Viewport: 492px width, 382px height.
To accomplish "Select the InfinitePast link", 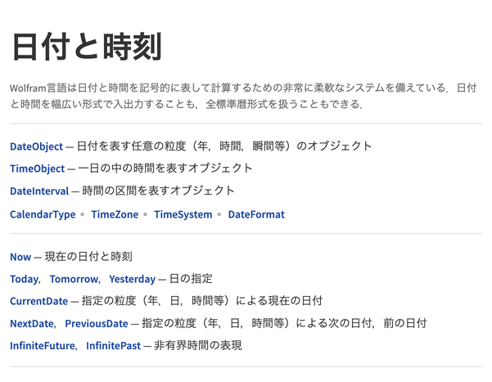I will coord(113,345).
